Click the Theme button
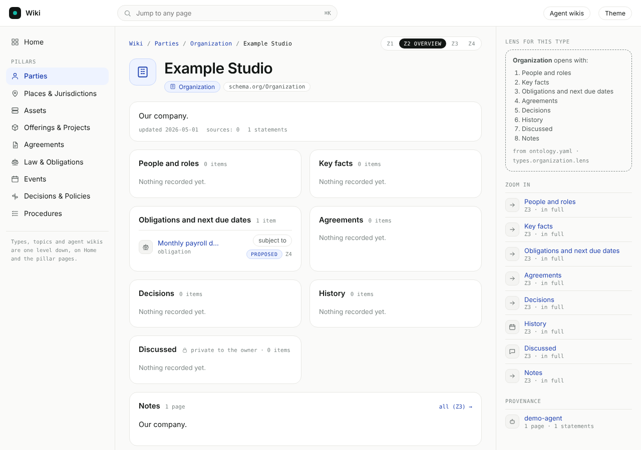The width and height of the screenshot is (641, 450). click(x=615, y=13)
